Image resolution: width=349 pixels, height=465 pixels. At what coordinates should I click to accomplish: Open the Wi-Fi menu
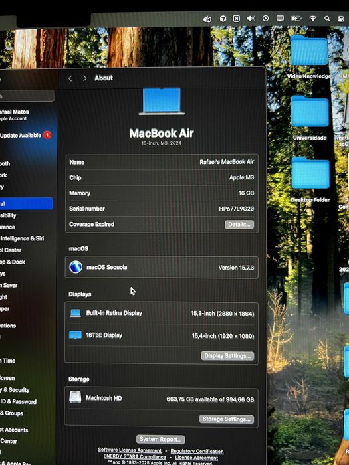coord(312,19)
